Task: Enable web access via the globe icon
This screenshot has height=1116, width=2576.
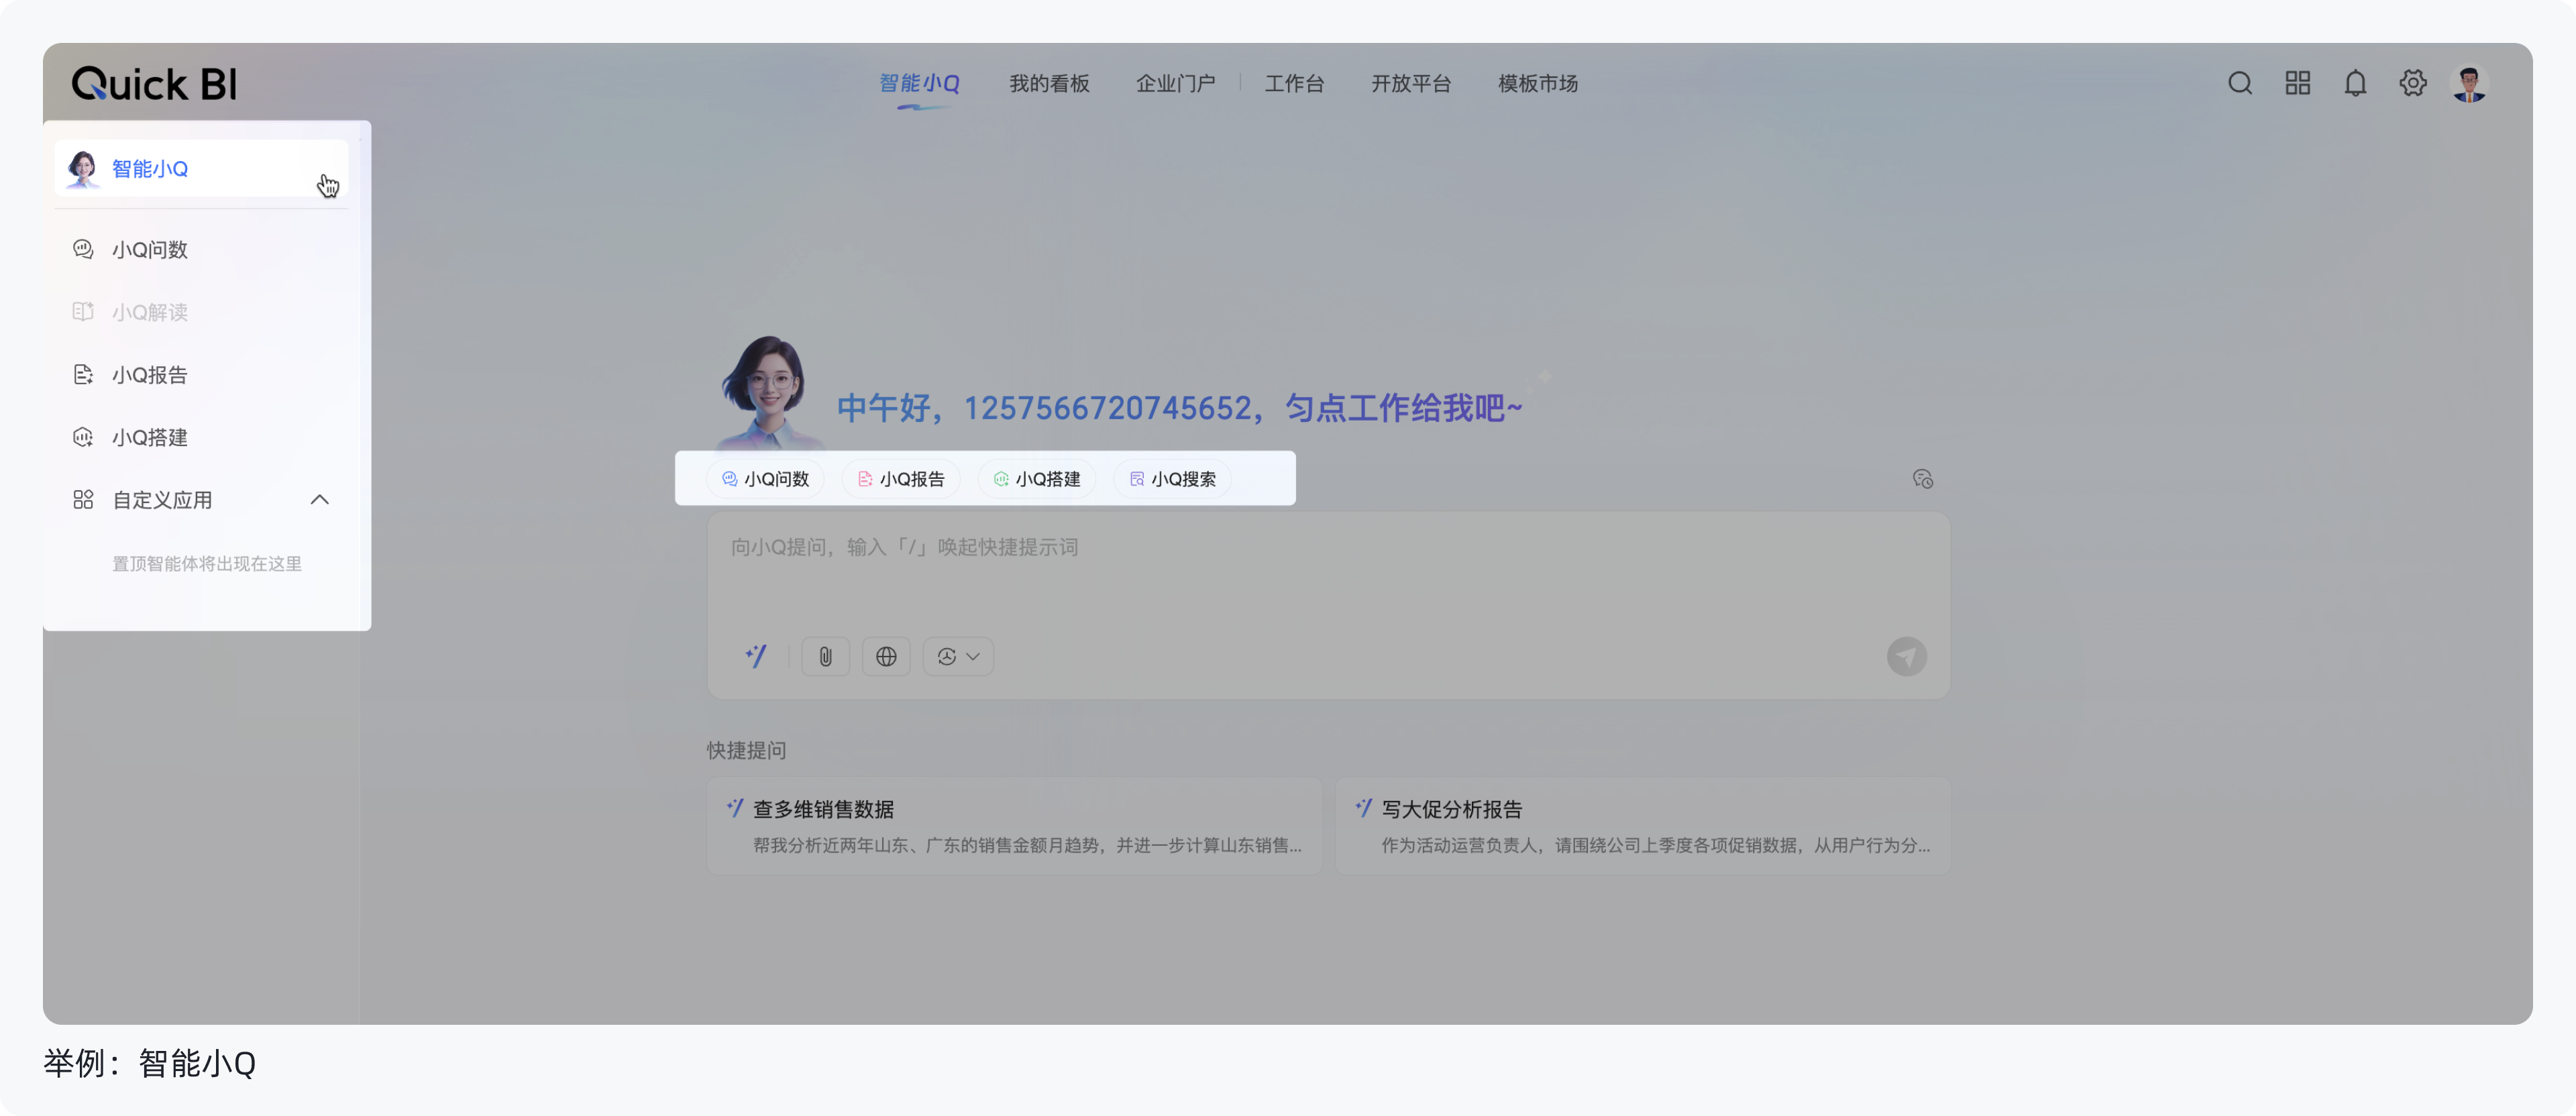Action: [886, 656]
